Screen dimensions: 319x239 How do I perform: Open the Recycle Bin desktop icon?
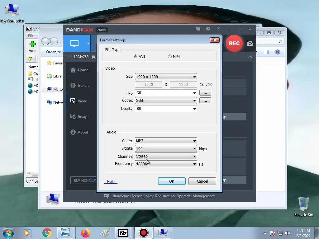tap(303, 207)
